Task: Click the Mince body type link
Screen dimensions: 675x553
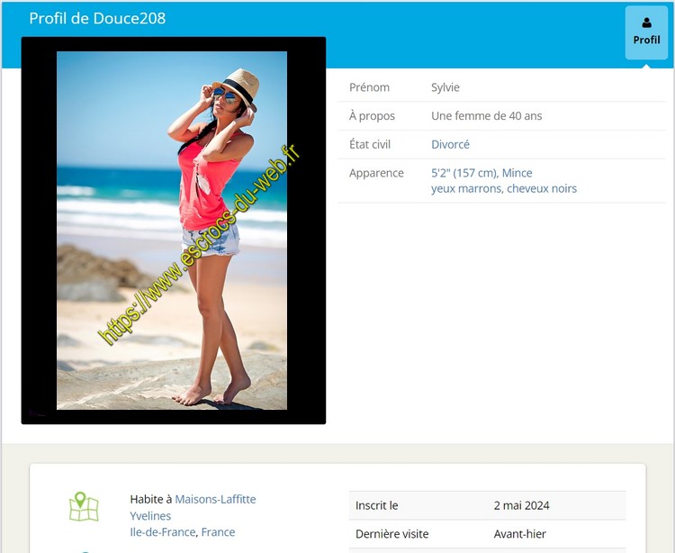Action: 517,173
